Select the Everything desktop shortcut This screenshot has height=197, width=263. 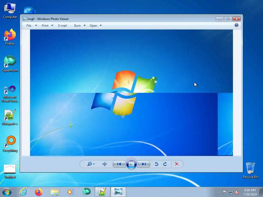coord(10,144)
